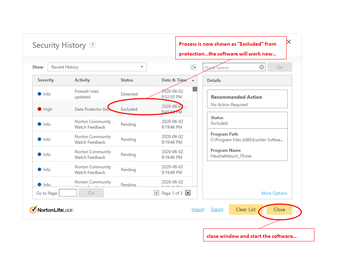Clear the Quick Search field with X icon
The height and width of the screenshot is (253, 338).
coord(262,67)
